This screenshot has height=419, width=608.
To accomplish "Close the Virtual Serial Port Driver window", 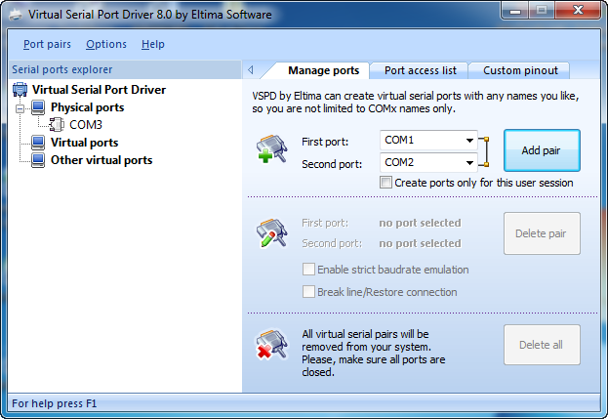I will (578, 11).
